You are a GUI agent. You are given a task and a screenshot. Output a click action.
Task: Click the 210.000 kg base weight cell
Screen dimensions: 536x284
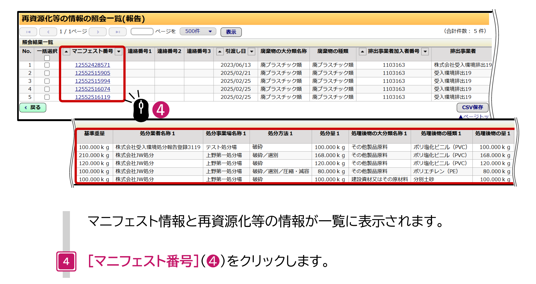click(x=94, y=155)
